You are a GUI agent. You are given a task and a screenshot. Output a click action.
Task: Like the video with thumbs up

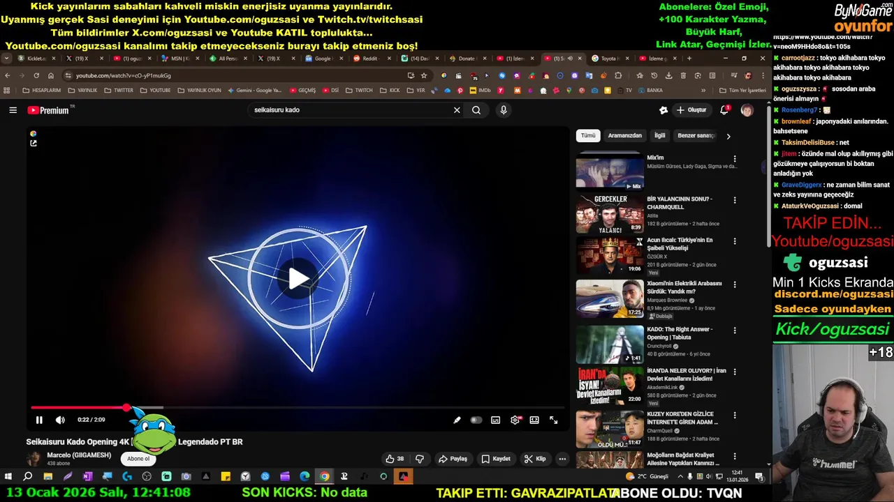(395, 459)
